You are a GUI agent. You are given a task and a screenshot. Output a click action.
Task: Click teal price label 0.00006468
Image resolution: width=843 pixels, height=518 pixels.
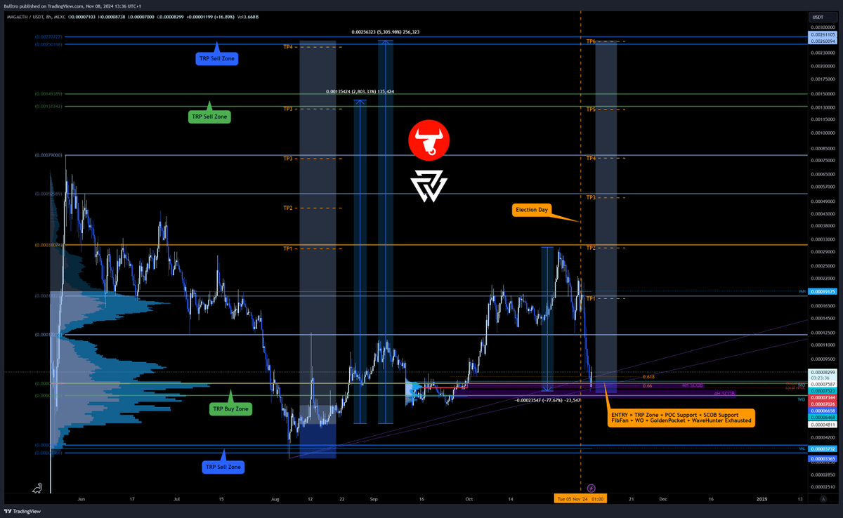(x=822, y=418)
